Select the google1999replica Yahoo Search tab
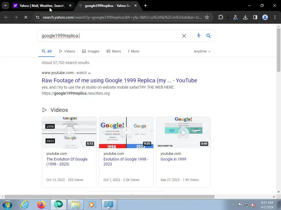Image resolution: width=281 pixels, height=210 pixels. [x=108, y=5]
